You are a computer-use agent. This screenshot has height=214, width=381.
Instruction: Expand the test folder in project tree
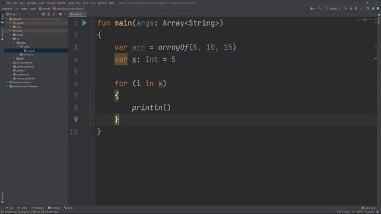pos(14,58)
